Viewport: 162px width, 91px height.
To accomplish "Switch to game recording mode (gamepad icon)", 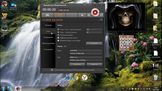I will (x=47, y=15).
